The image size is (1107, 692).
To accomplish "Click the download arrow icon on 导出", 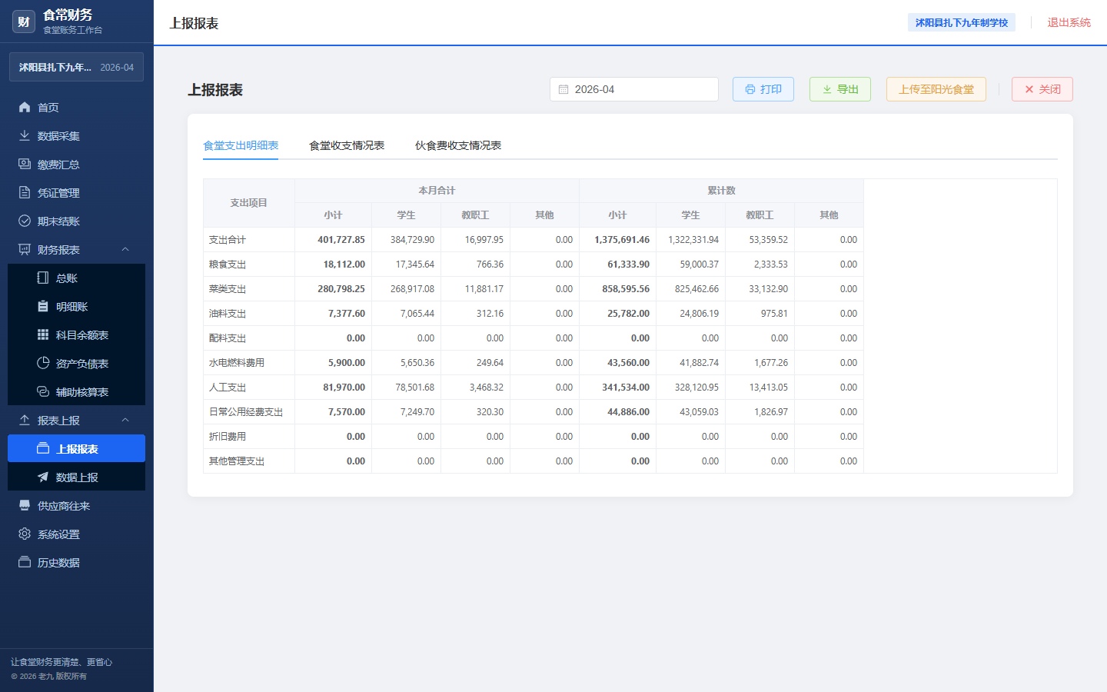I will [827, 89].
